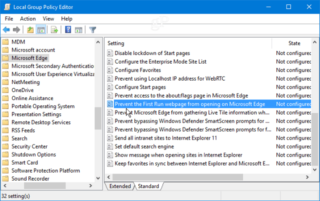
Task: Select Microsoft Secondary Authentication folder
Action: (52, 66)
